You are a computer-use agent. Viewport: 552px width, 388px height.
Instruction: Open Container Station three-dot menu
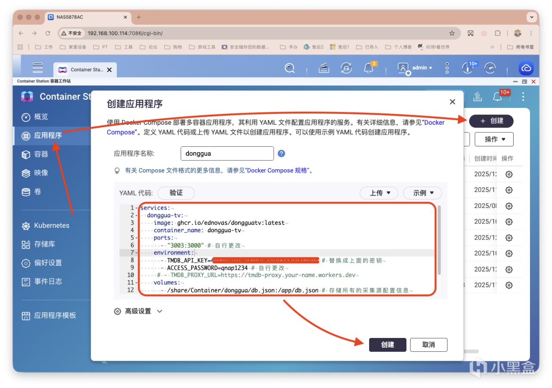pos(524,97)
